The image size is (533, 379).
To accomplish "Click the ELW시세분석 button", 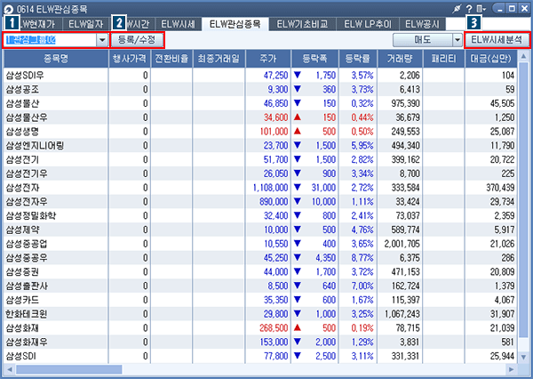I will (497, 40).
